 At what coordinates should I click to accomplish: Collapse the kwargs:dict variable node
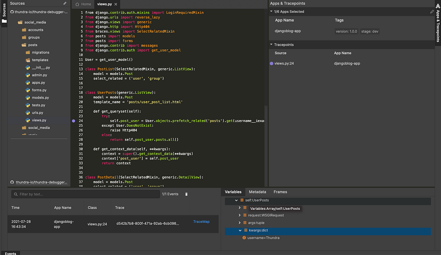240,230
